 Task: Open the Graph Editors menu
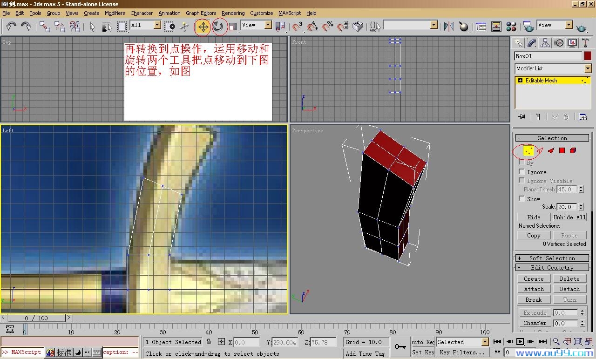coord(201,13)
